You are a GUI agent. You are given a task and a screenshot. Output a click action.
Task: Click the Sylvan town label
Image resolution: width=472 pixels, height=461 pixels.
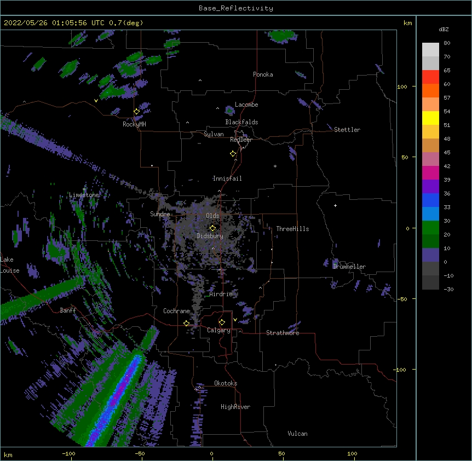(x=214, y=134)
